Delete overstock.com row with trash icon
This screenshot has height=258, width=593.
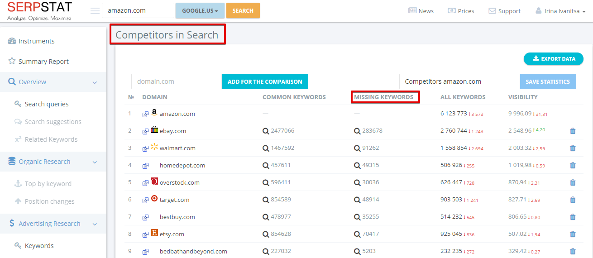coord(573,182)
